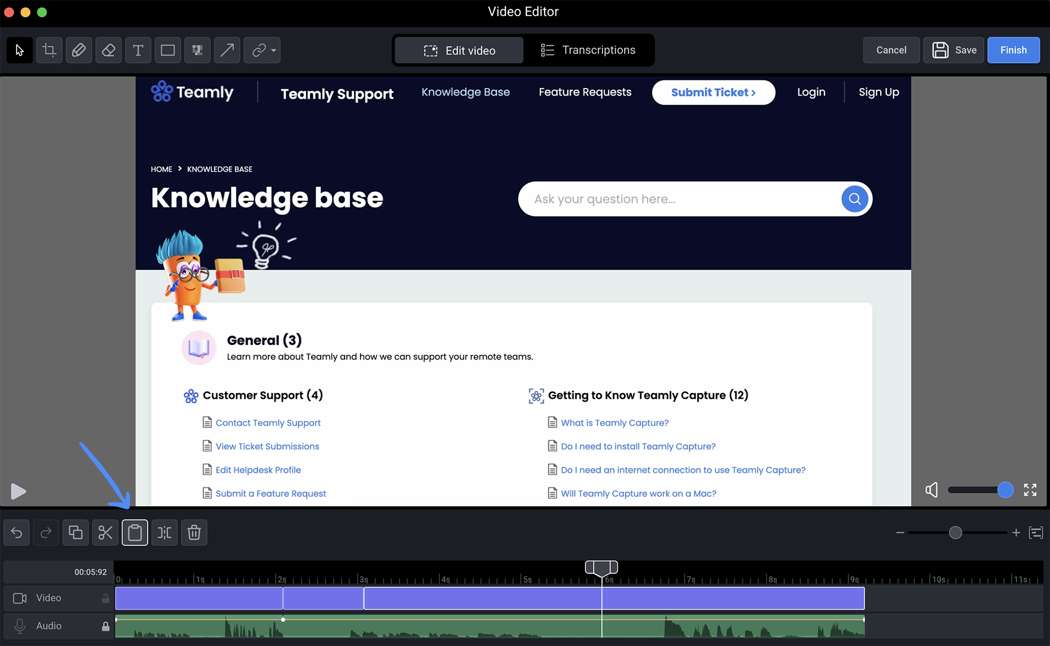Open View Ticket Submissions article

pyautogui.click(x=267, y=446)
